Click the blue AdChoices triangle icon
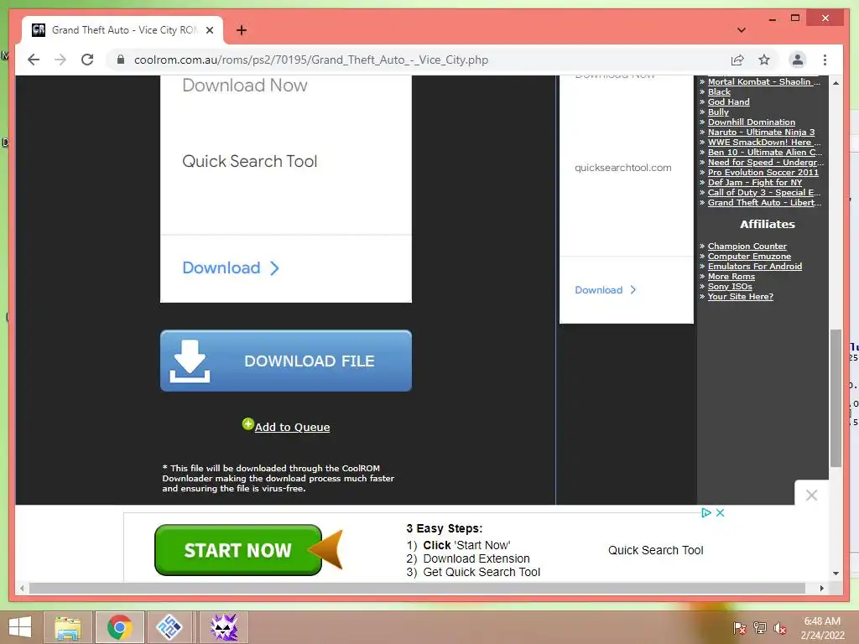 (x=706, y=512)
